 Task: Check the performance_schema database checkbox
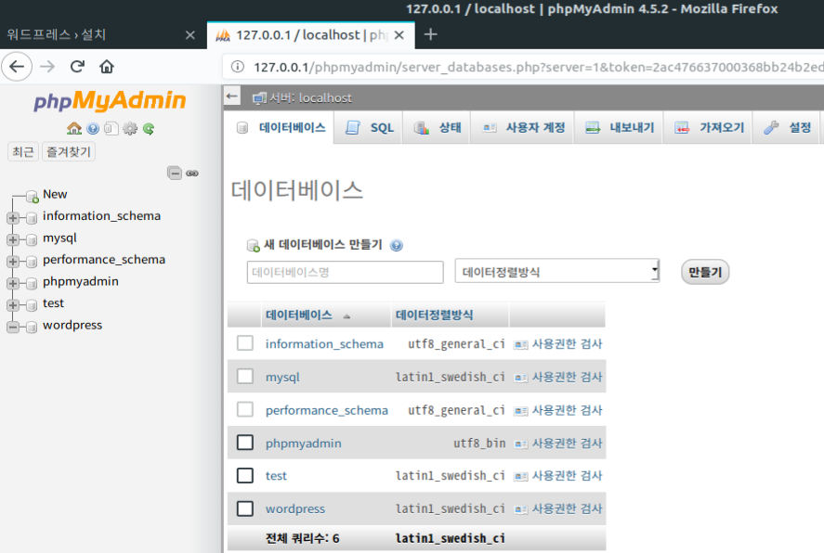coord(245,409)
